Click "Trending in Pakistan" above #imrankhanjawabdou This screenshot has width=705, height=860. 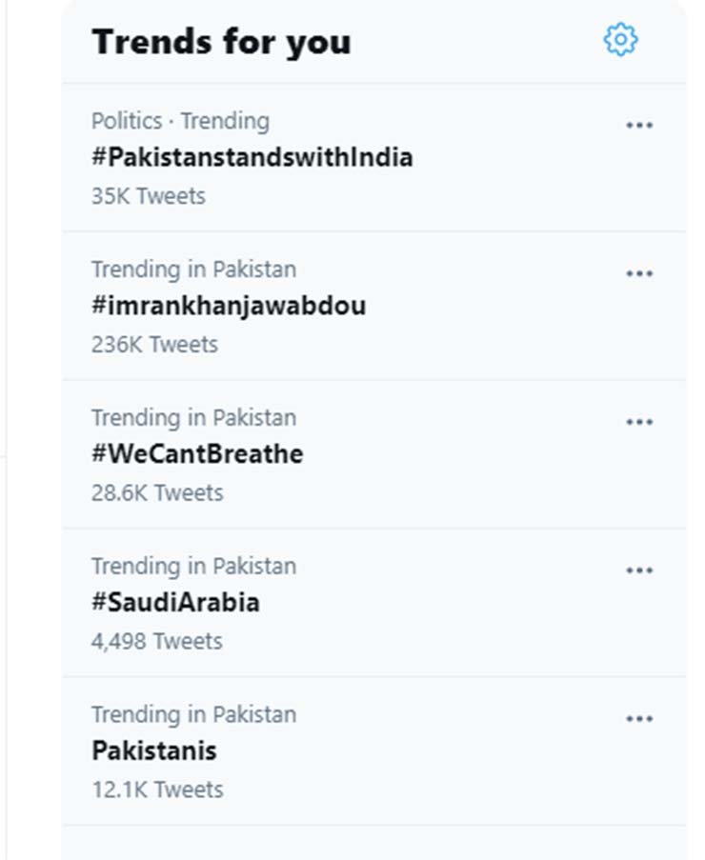[x=193, y=270]
